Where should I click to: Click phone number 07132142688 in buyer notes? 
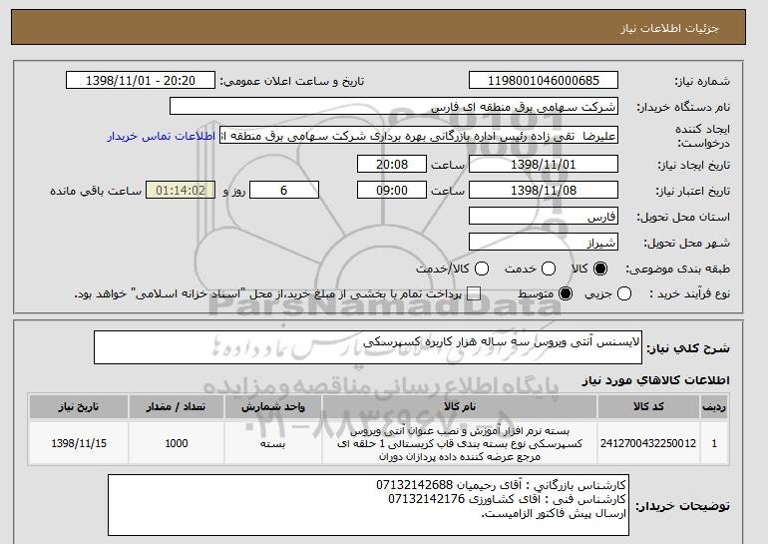(414, 485)
